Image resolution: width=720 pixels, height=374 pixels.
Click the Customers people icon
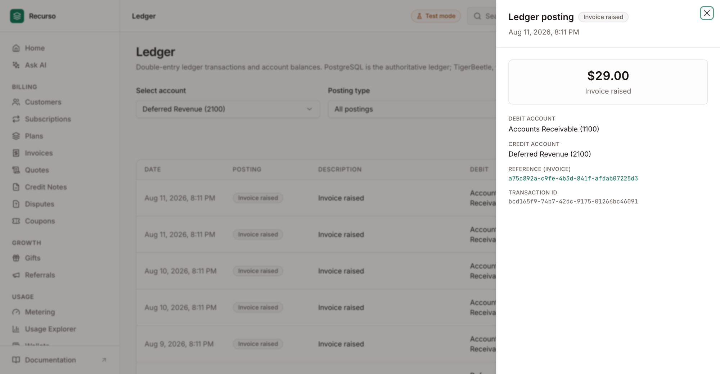point(16,102)
